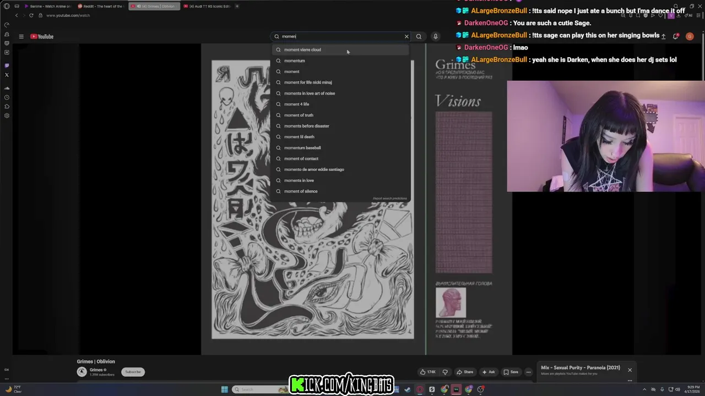
Task: Select "momento de amor eddie santiago"
Action: pos(340,169)
